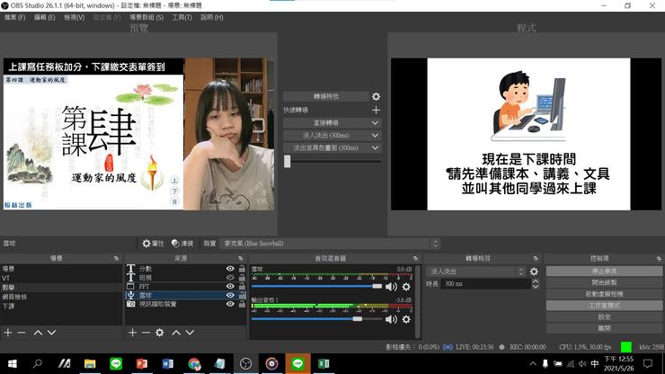The height and width of the screenshot is (374, 665).
Task: Toggle visibility of the microphone source
Action: (x=230, y=295)
